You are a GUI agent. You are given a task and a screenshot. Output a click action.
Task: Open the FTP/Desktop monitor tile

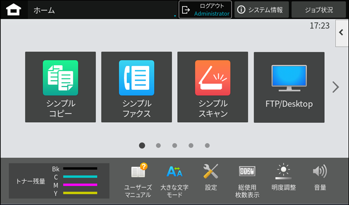coord(289,87)
